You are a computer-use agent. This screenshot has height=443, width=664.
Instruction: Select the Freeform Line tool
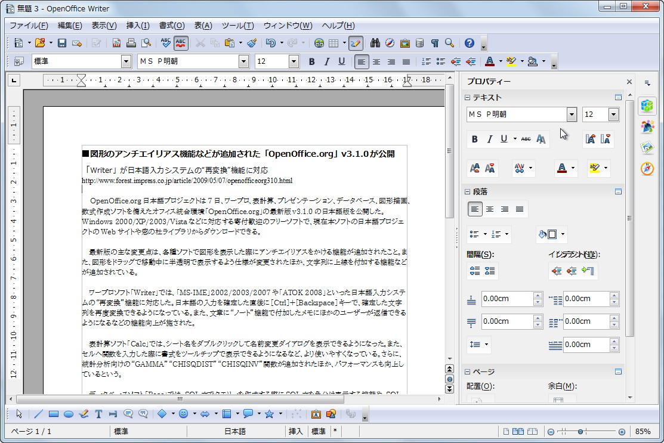coord(84,414)
